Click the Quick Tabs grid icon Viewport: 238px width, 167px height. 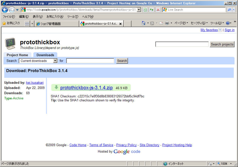point(27,24)
